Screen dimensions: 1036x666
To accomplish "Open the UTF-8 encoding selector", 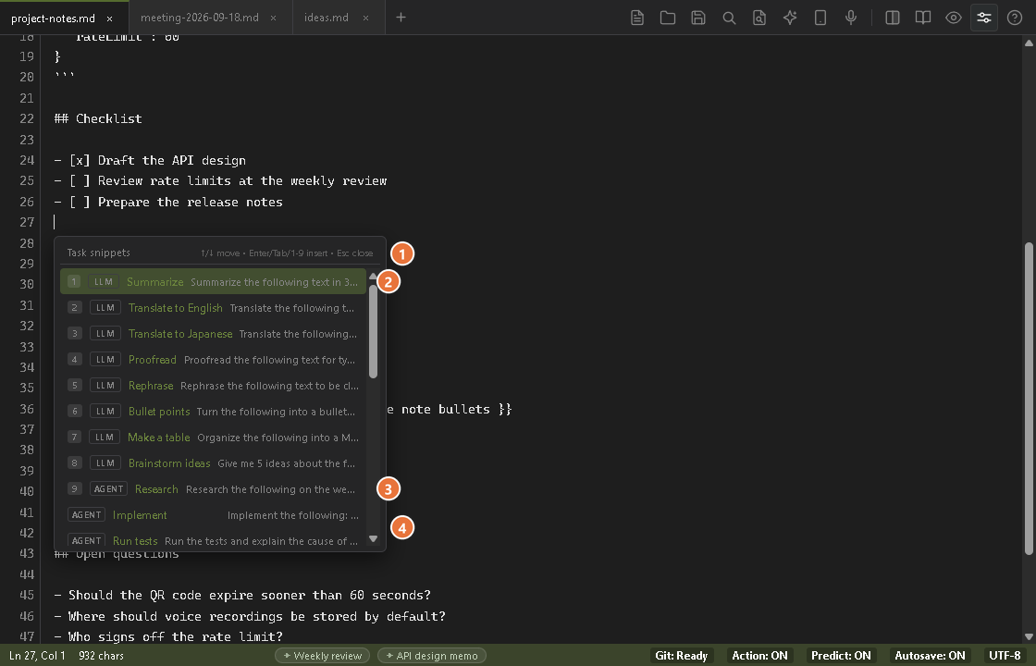I will click(1005, 656).
